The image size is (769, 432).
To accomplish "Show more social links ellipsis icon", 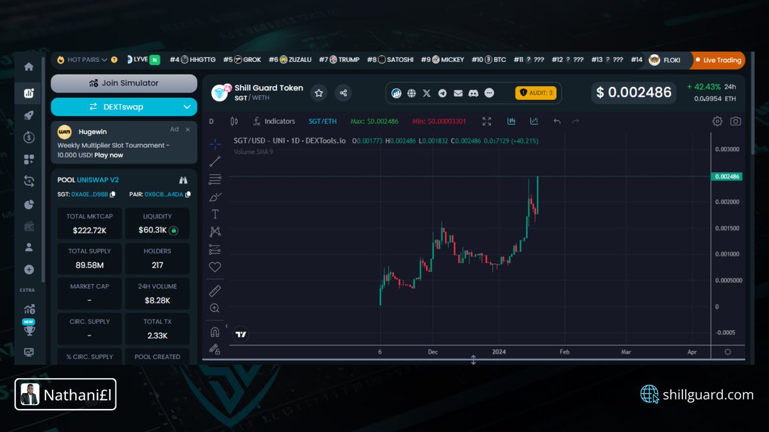I will click(489, 93).
